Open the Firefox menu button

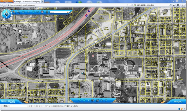pos(6,1)
